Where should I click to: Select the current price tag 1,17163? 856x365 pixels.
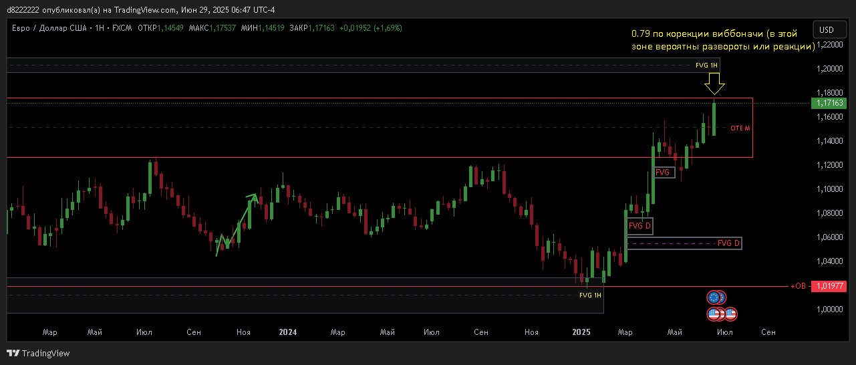[829, 104]
